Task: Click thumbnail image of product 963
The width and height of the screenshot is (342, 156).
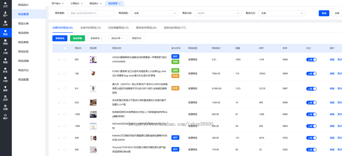Action: pyautogui.click(x=93, y=59)
